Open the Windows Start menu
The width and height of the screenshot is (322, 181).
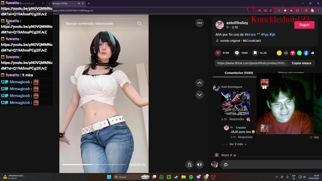pyautogui.click(x=109, y=177)
